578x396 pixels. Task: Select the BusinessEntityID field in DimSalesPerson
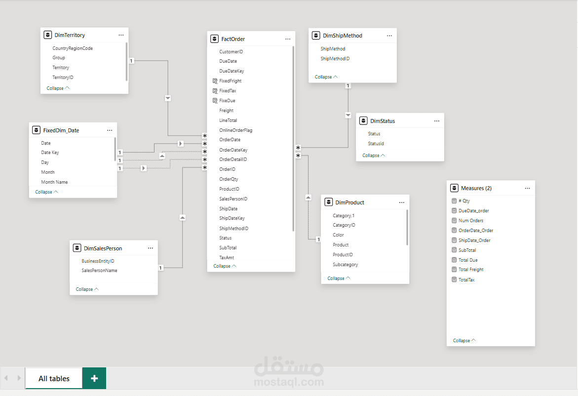pyautogui.click(x=98, y=261)
